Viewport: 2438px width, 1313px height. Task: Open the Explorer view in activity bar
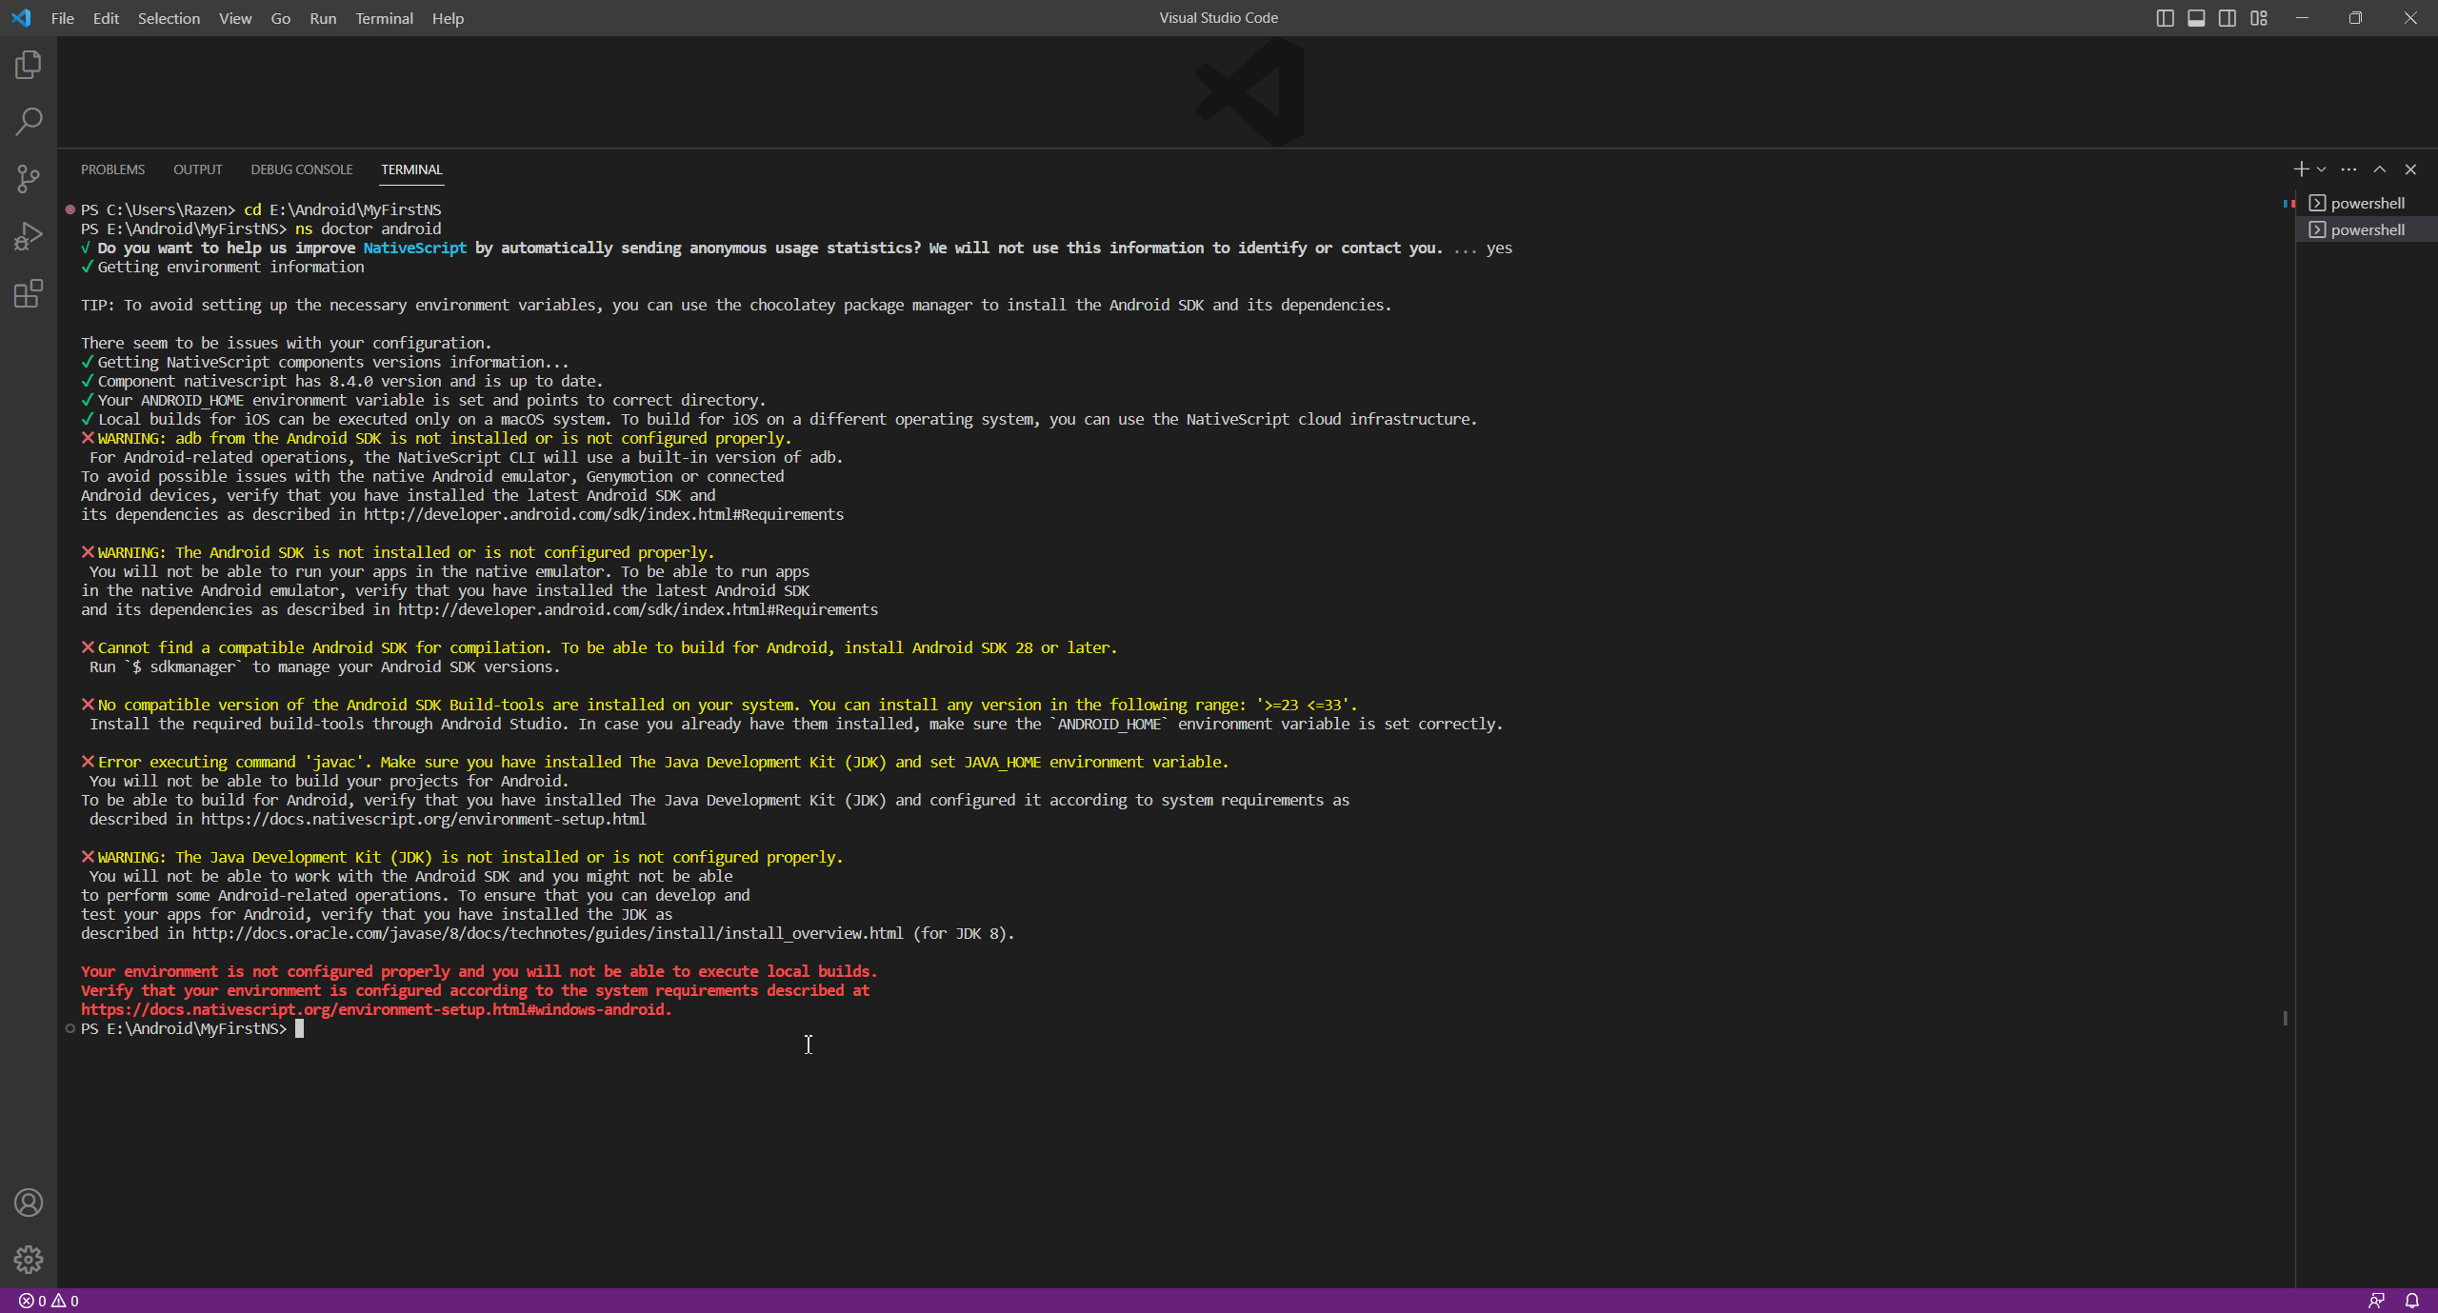(29, 65)
